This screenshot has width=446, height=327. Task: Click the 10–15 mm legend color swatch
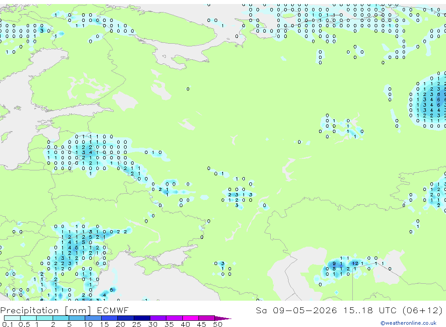tap(93, 318)
